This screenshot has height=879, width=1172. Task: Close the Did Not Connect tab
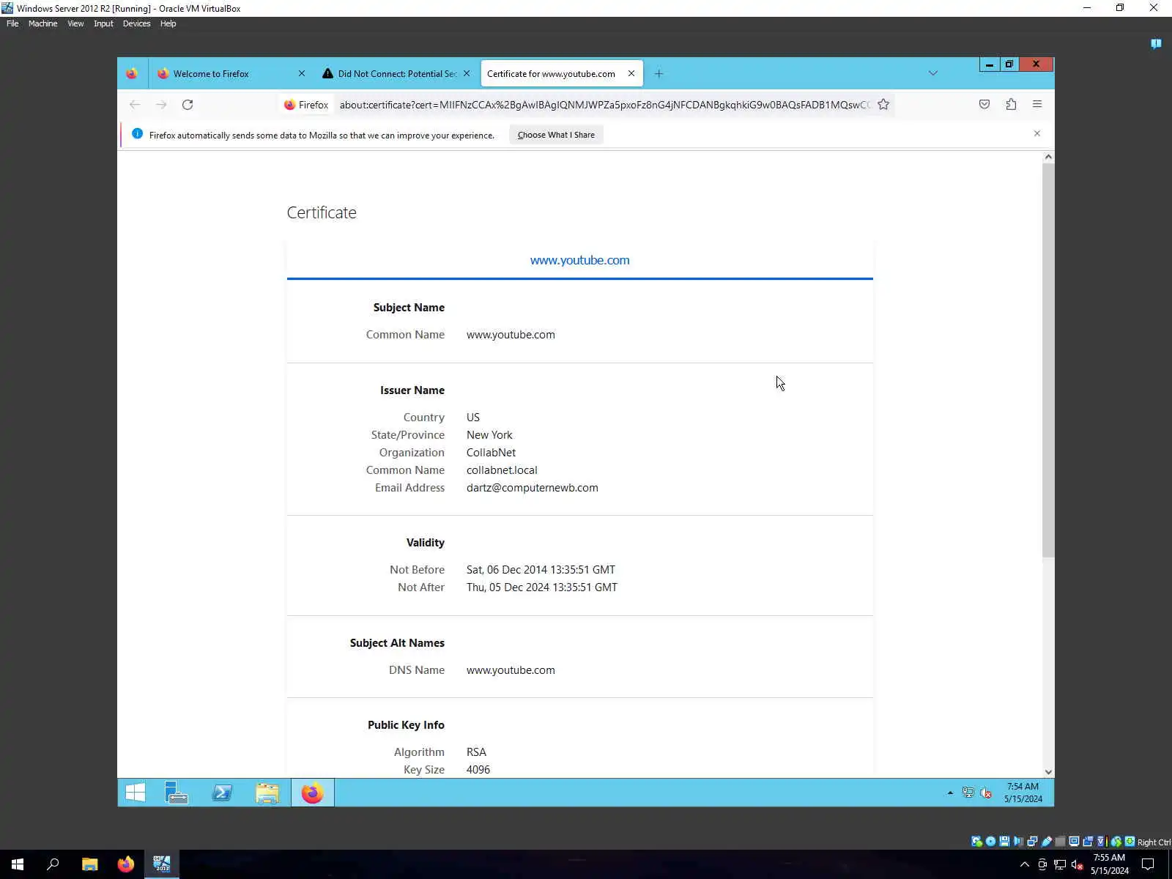(467, 73)
